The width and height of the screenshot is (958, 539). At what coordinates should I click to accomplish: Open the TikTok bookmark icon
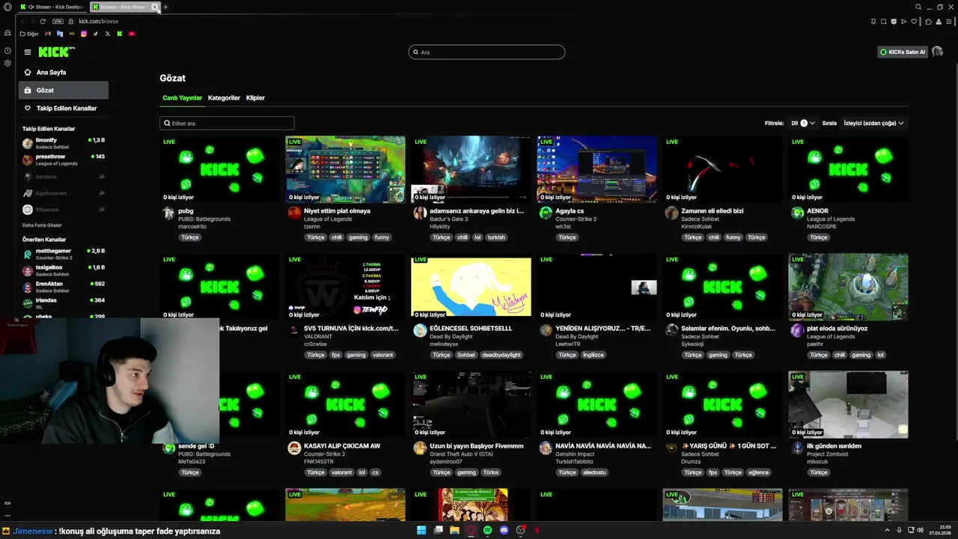tap(96, 34)
